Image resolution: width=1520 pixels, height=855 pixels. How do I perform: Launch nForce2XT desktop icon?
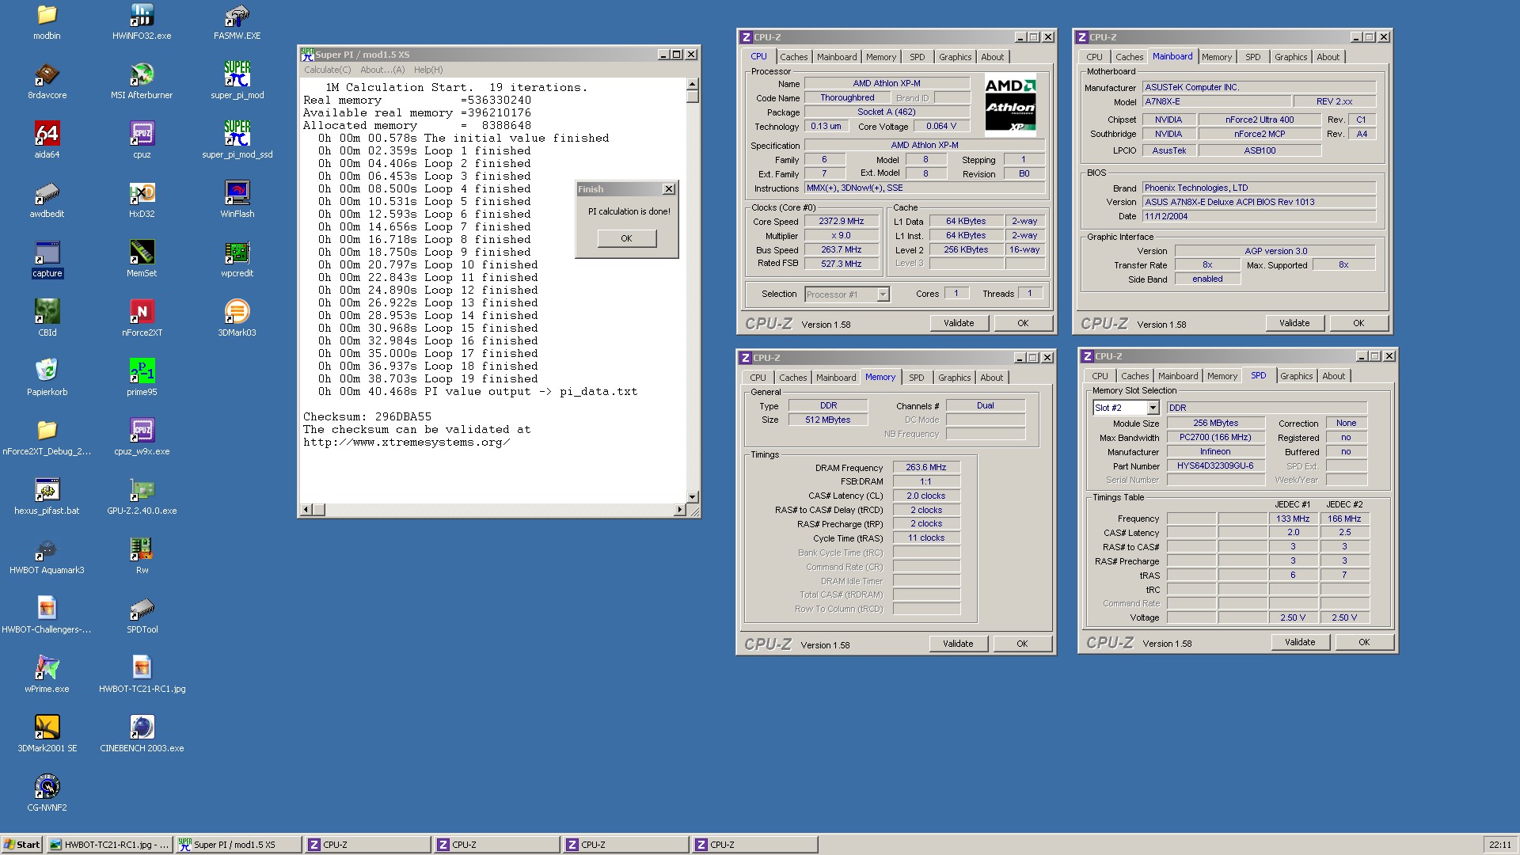point(142,318)
